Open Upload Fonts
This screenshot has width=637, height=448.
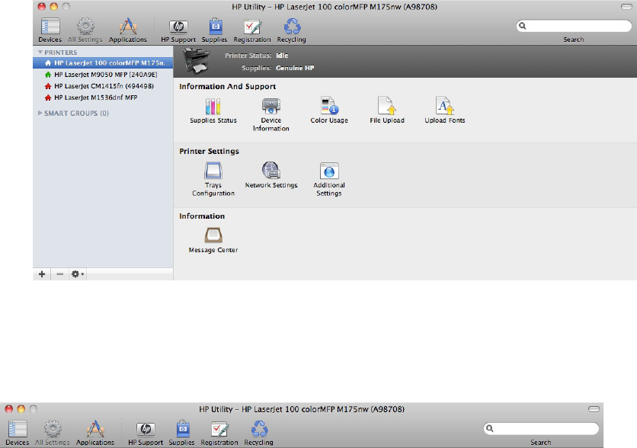[x=444, y=110]
